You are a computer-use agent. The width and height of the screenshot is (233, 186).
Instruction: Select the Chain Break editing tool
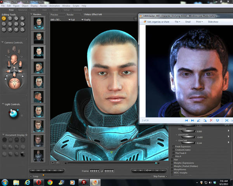tap(16, 24)
